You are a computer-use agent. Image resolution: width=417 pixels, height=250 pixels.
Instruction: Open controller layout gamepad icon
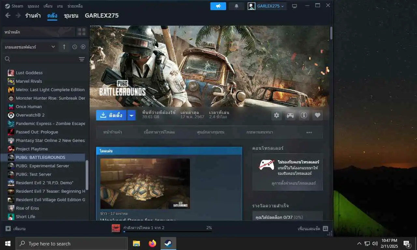[x=290, y=115]
